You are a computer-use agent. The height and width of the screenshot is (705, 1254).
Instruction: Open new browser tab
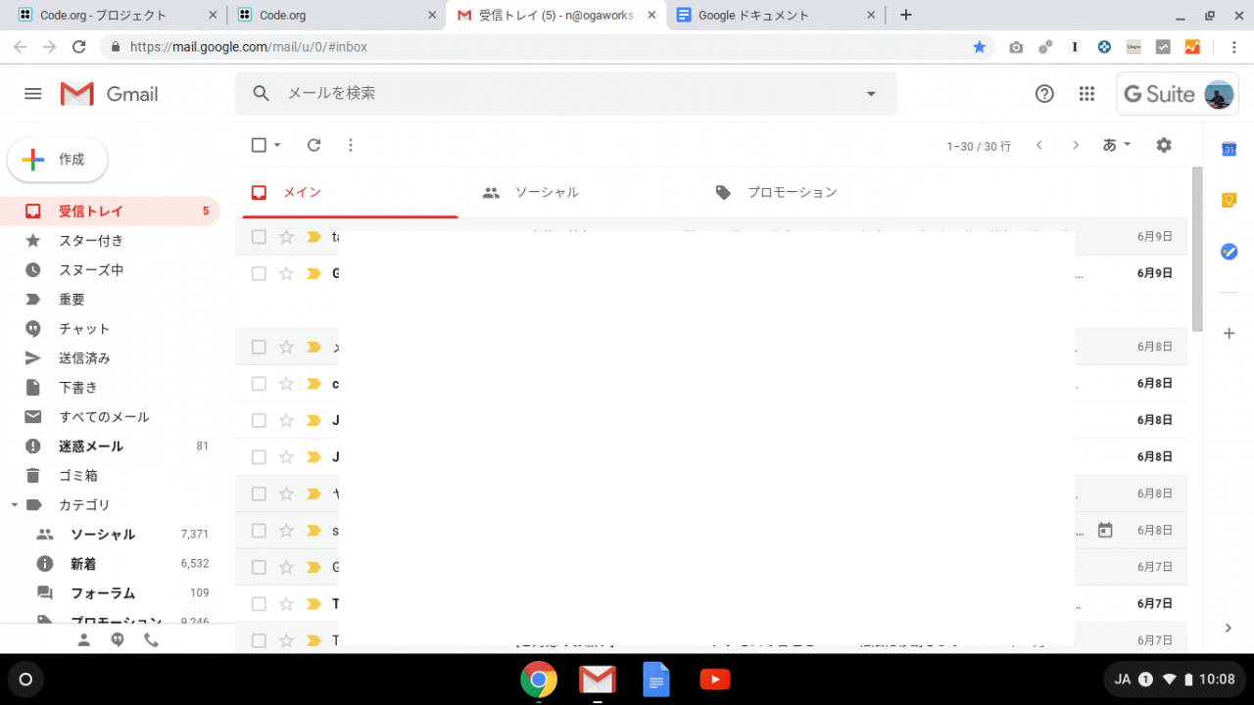[x=906, y=15]
